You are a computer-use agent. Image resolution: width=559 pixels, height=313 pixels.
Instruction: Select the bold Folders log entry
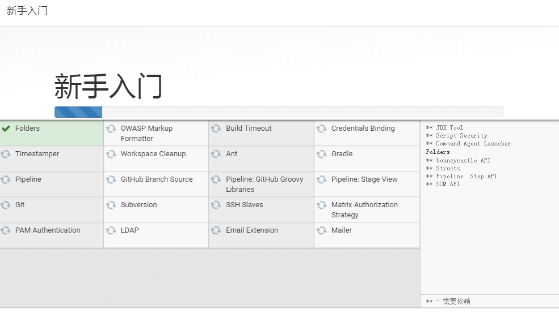pyautogui.click(x=438, y=152)
